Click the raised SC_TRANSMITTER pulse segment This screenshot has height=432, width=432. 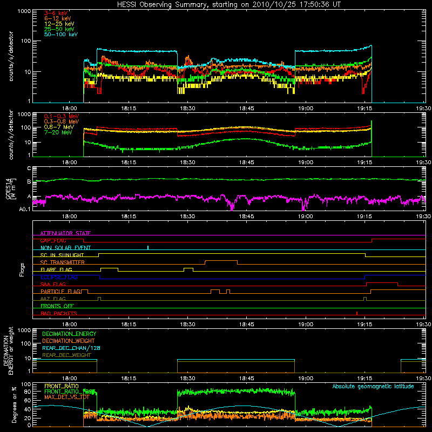[x=221, y=261]
